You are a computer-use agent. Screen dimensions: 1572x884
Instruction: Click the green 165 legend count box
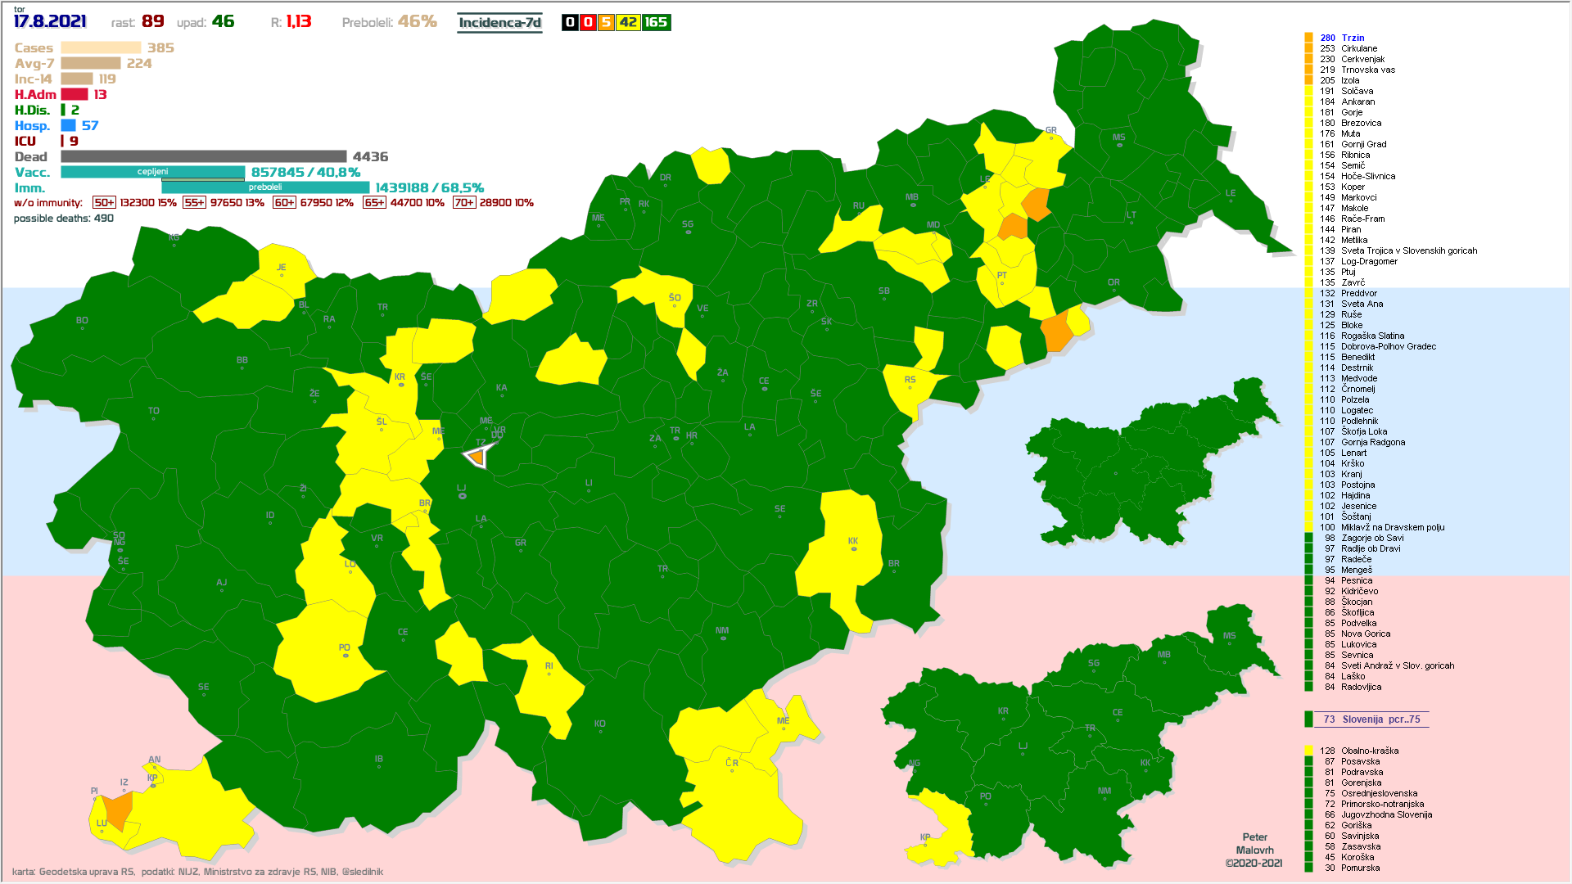pos(656,22)
